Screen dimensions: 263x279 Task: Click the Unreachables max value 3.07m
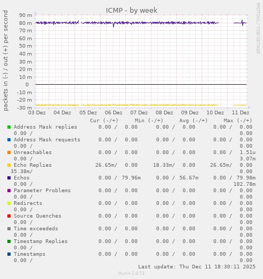[248, 159]
